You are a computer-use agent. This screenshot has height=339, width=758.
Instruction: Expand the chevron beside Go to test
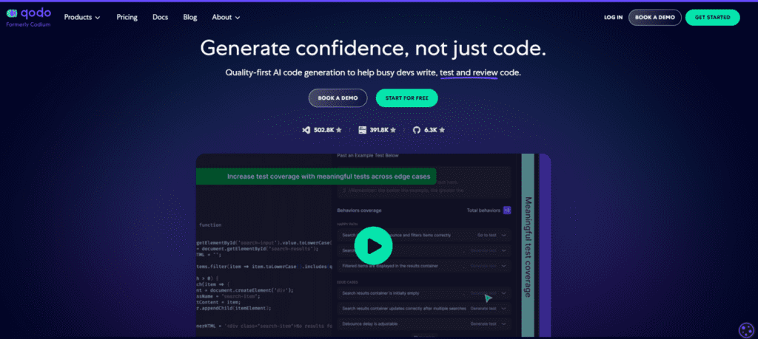(504, 234)
